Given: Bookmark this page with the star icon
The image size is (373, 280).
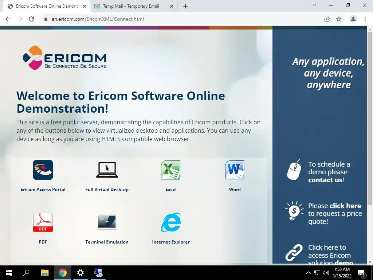Looking at the screenshot, I should (x=339, y=19).
